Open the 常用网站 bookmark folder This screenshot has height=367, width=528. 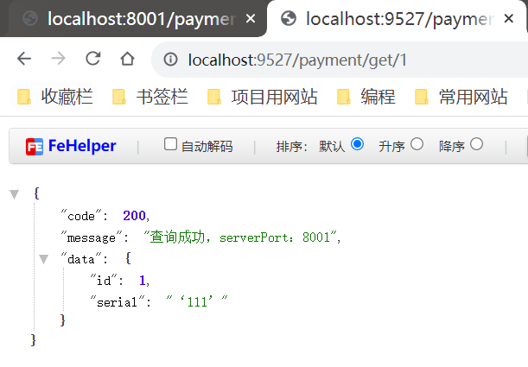coord(461,97)
